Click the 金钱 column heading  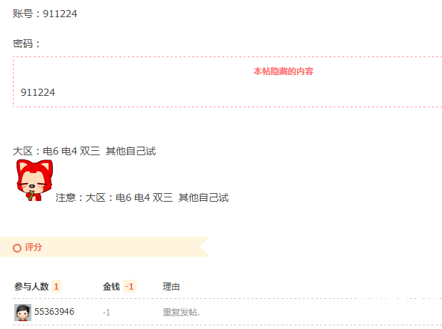(x=111, y=287)
